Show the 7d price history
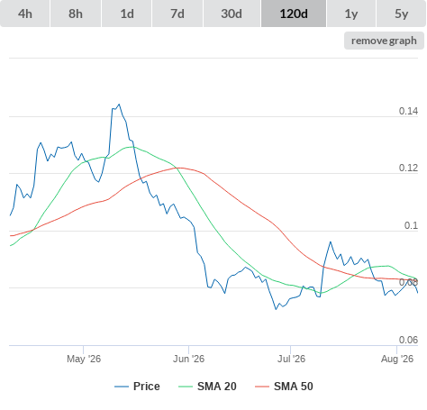 click(x=177, y=14)
